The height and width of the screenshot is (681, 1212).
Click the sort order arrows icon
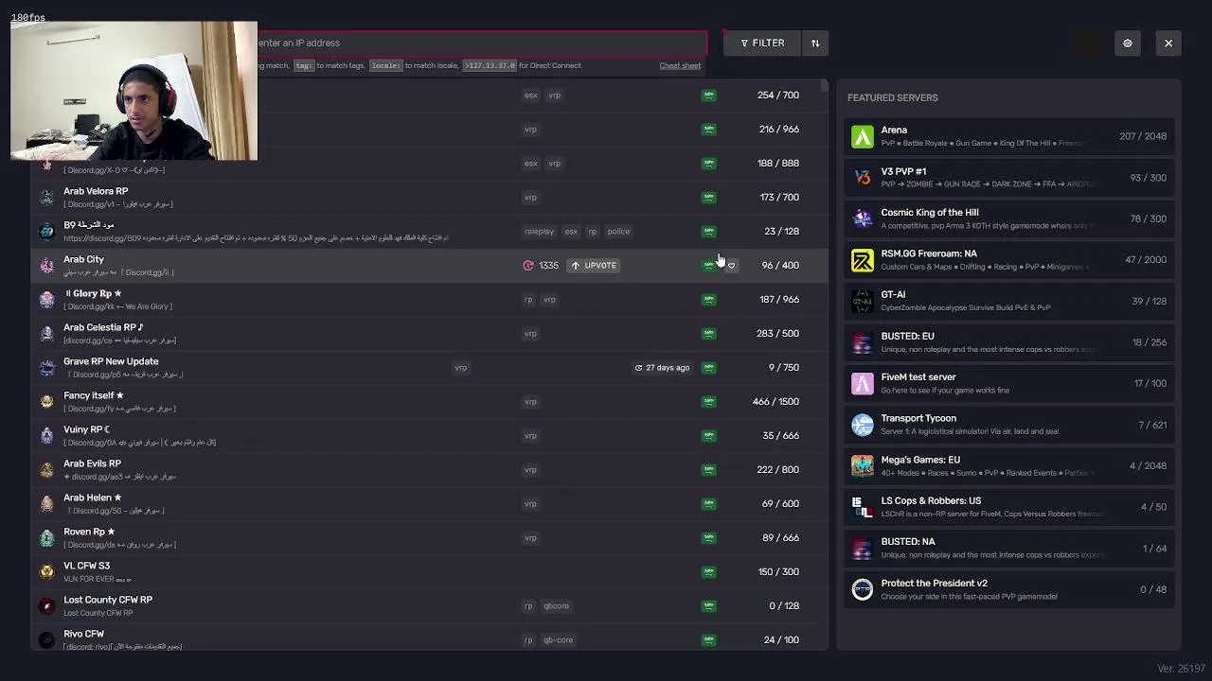(815, 44)
